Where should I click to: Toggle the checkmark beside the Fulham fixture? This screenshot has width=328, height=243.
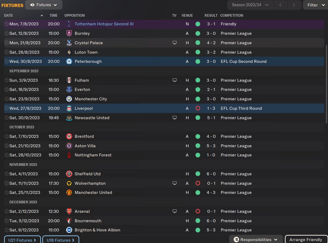point(6,80)
